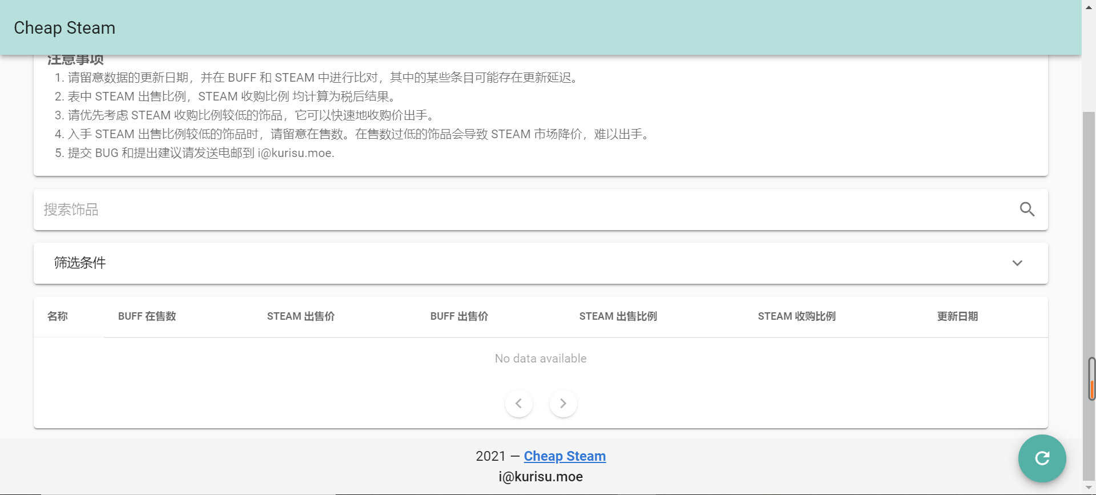This screenshot has height=495, width=1096.
Task: Sort by BUFF 在售数 column
Action: 147,316
